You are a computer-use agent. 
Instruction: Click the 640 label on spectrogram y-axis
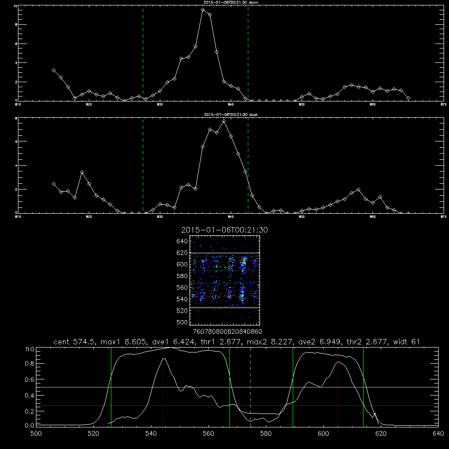click(x=182, y=242)
